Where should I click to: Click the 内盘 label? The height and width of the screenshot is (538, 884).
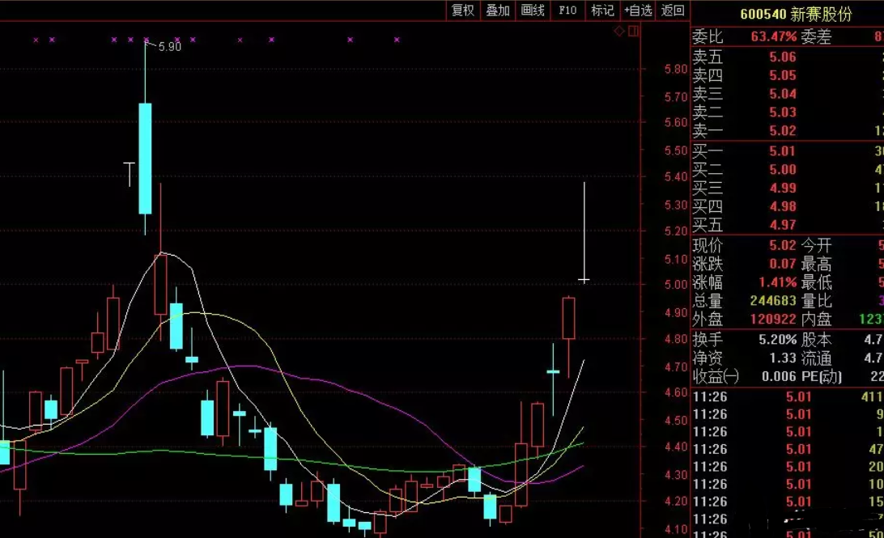pyautogui.click(x=816, y=320)
